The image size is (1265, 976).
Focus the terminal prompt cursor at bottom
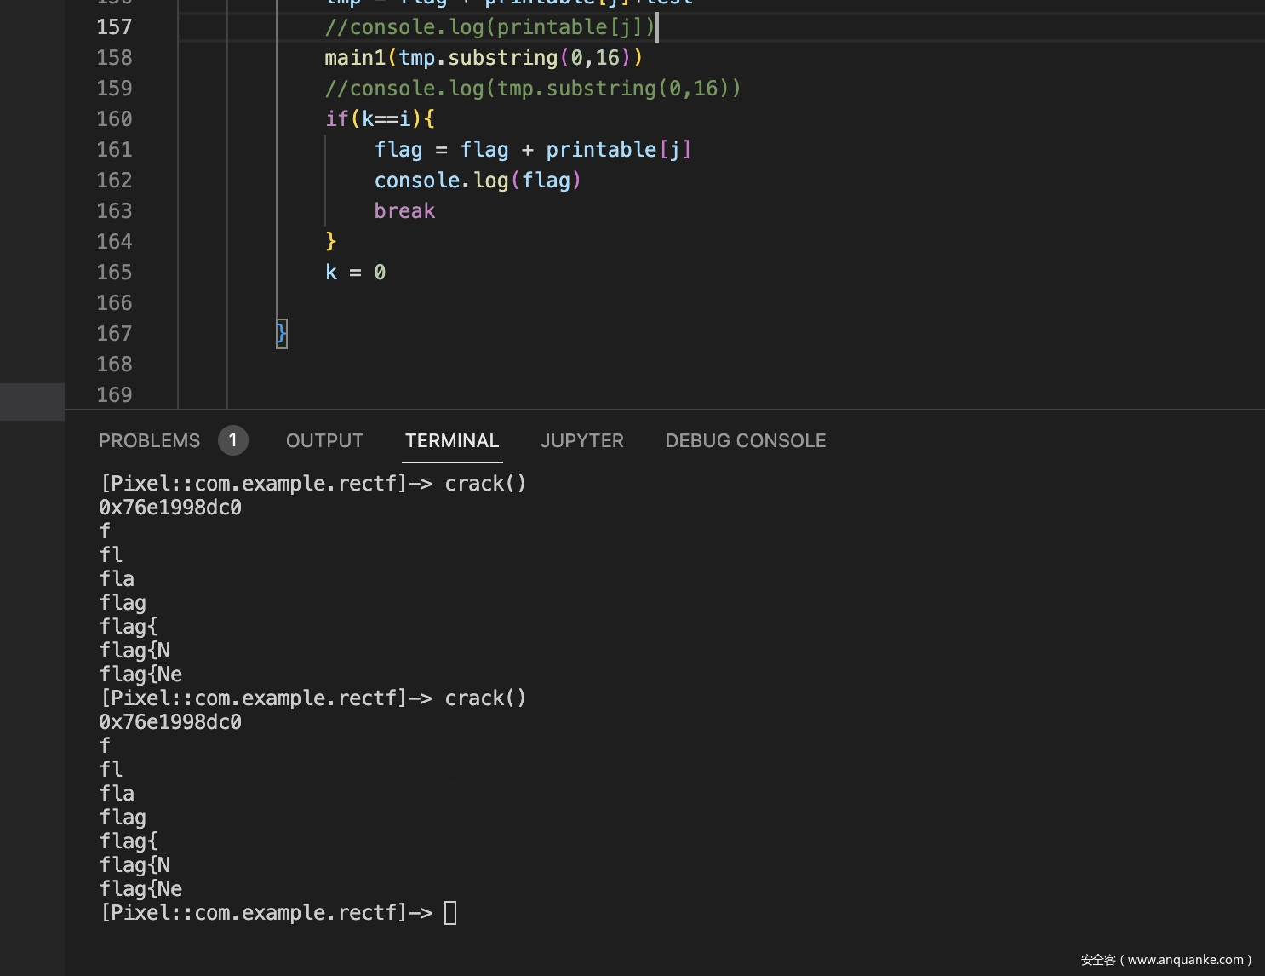click(x=450, y=913)
